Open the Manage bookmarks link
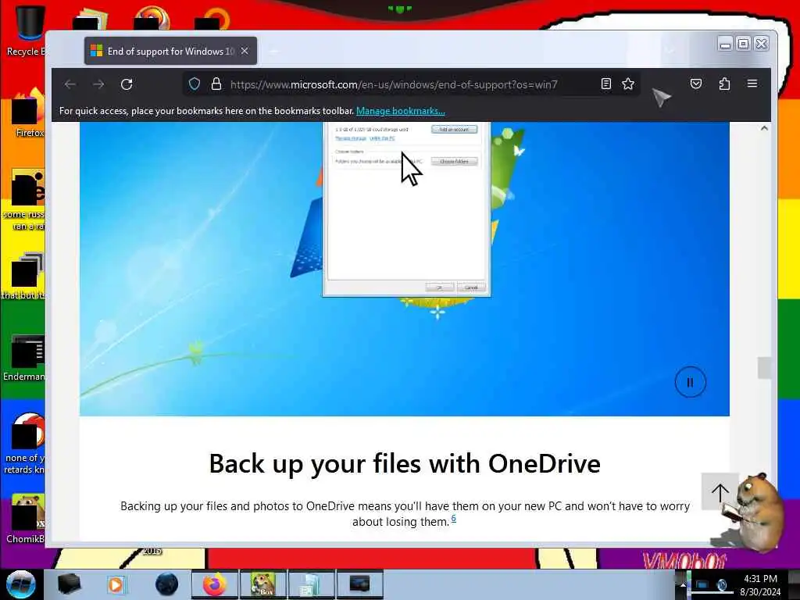Image resolution: width=800 pixels, height=600 pixels. point(401,111)
